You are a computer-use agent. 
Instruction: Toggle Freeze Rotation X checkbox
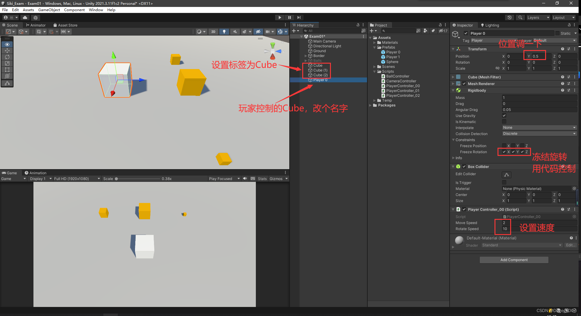pyautogui.click(x=504, y=152)
